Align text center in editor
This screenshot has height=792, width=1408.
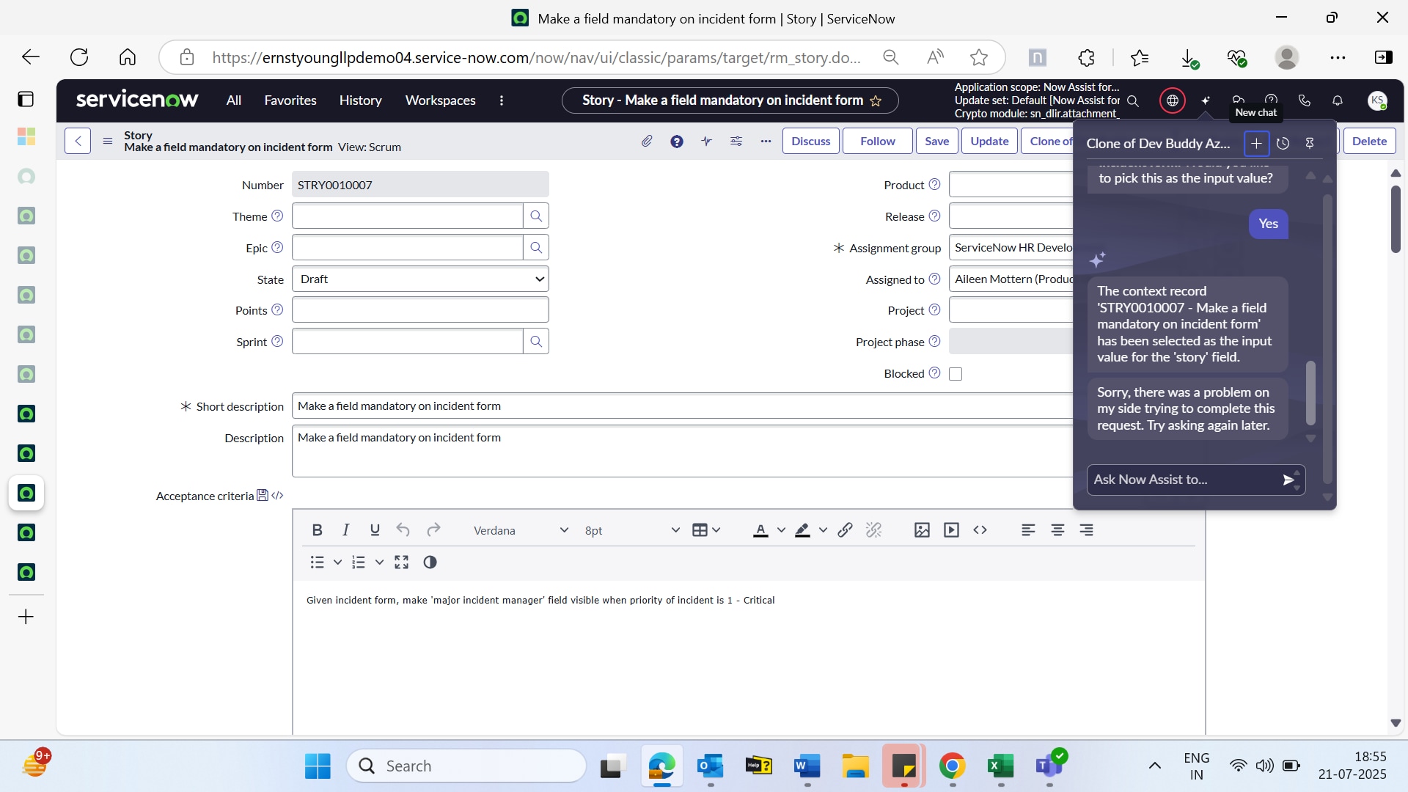click(1057, 530)
